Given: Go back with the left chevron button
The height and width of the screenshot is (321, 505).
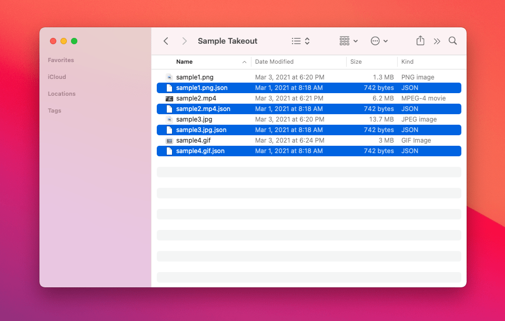Looking at the screenshot, I should (166, 41).
